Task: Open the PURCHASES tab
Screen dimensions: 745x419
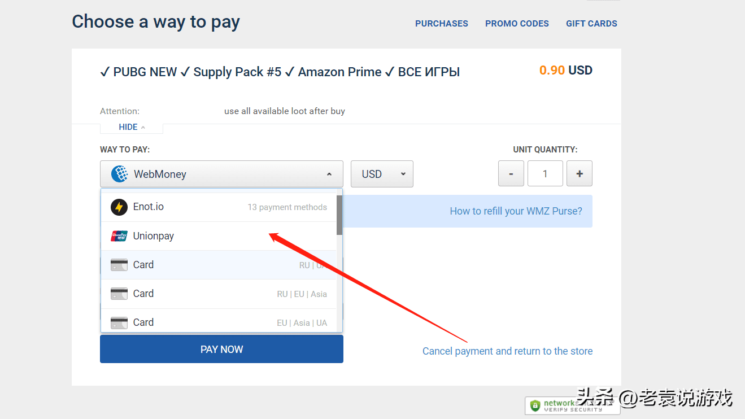Action: pos(442,24)
